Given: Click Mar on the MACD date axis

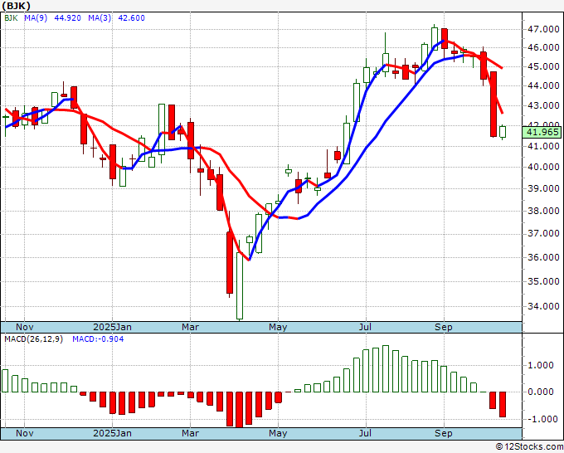Looking at the screenshot, I should 190,433.
